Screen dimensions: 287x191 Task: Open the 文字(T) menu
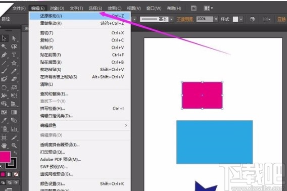point(76,8)
